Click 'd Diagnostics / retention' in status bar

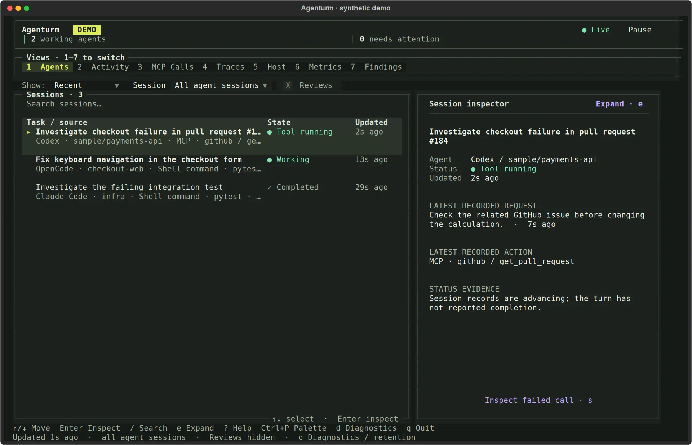pyautogui.click(x=357, y=437)
